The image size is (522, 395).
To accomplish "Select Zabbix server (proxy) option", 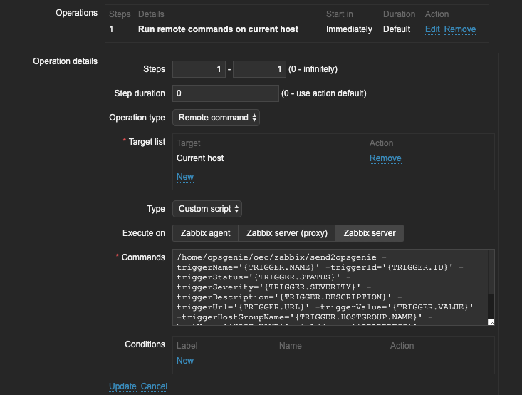I will 287,233.
